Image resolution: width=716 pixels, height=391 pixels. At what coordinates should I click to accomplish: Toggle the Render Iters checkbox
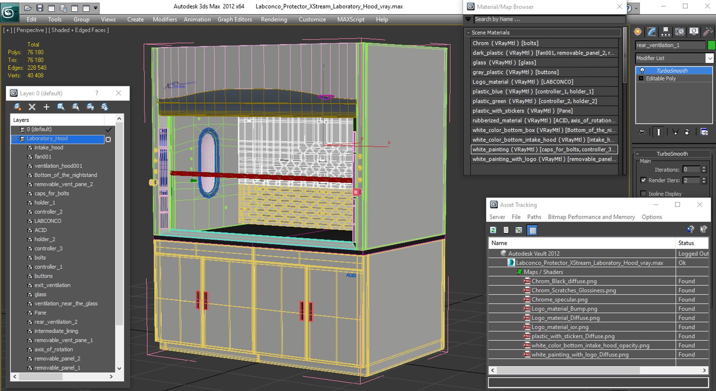point(643,180)
